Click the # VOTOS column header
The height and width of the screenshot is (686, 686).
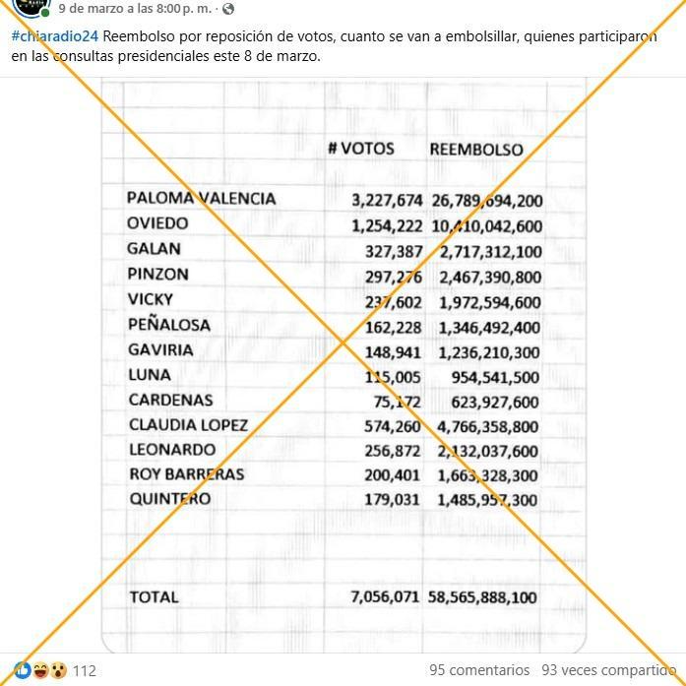click(360, 149)
